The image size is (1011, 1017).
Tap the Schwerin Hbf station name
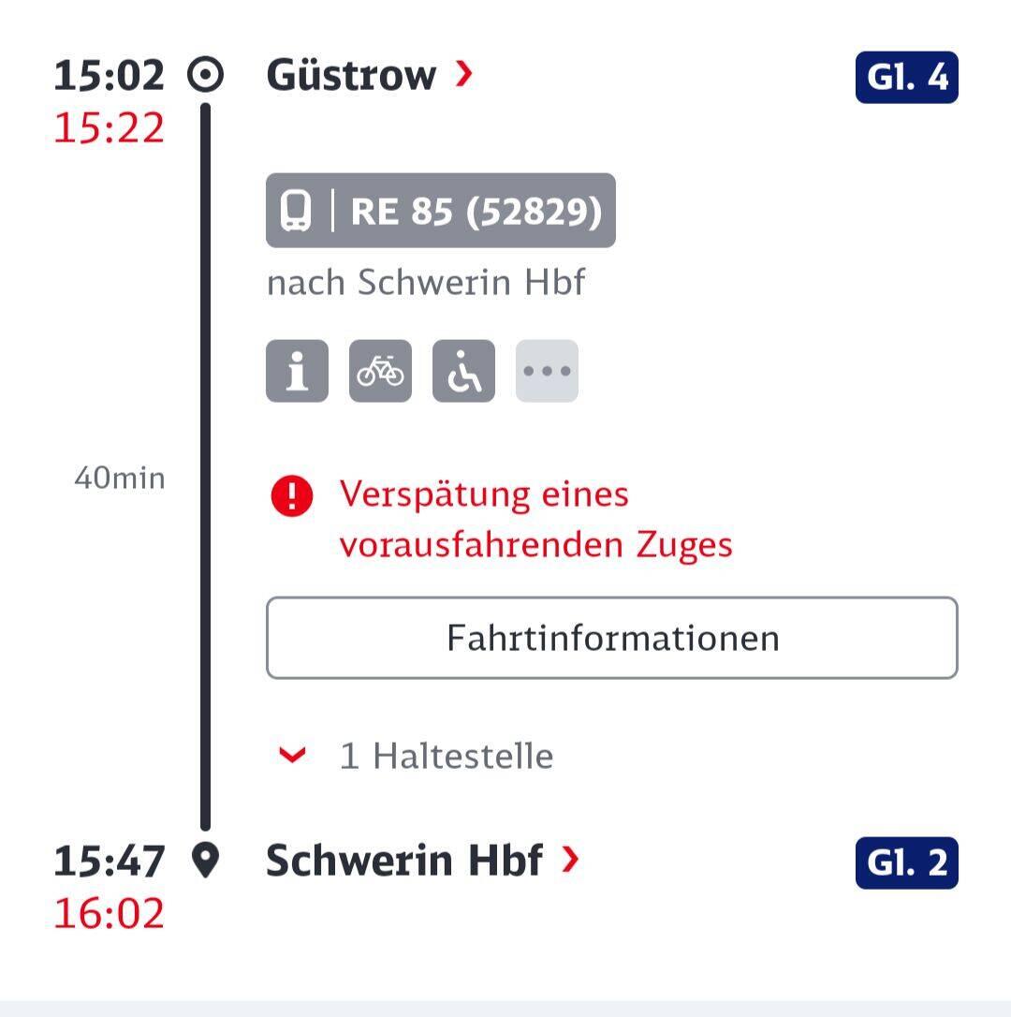point(404,860)
